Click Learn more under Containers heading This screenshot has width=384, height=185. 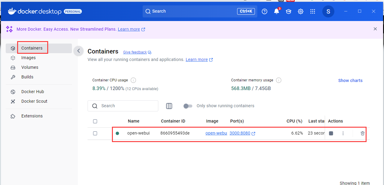click(x=197, y=59)
